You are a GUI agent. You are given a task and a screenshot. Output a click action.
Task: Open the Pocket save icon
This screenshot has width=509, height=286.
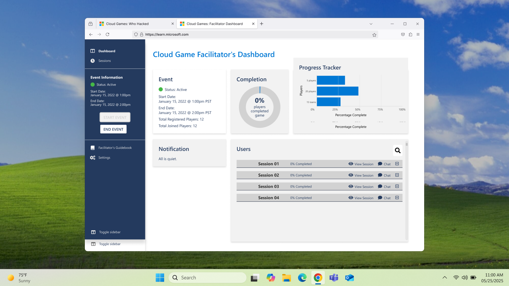coord(403,34)
